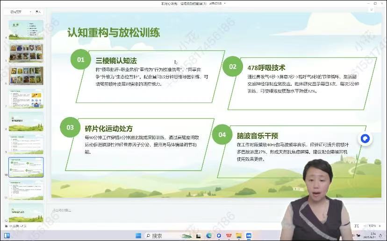387x241 pixels.
Task: Open Microsoft Edge from the taskbar
Action: click(209, 235)
